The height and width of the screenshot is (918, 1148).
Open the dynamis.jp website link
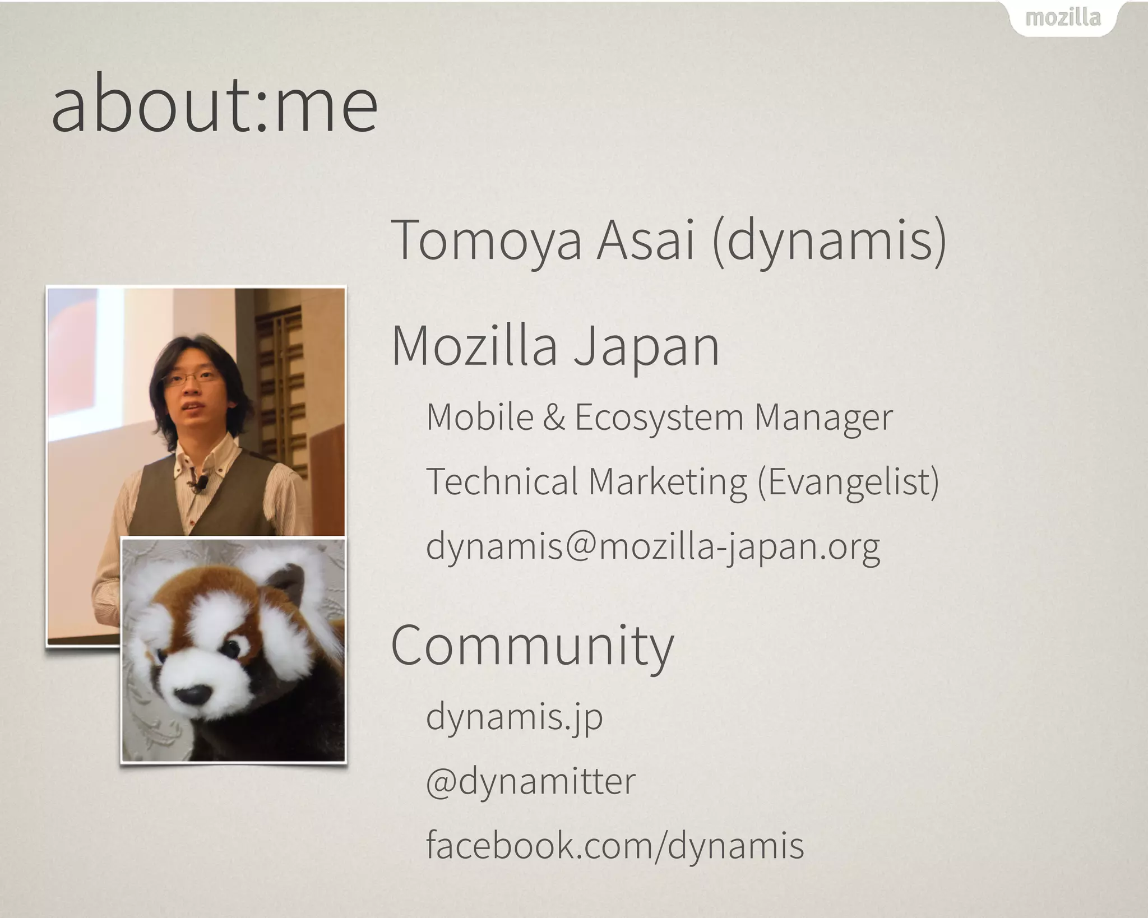[x=514, y=716]
